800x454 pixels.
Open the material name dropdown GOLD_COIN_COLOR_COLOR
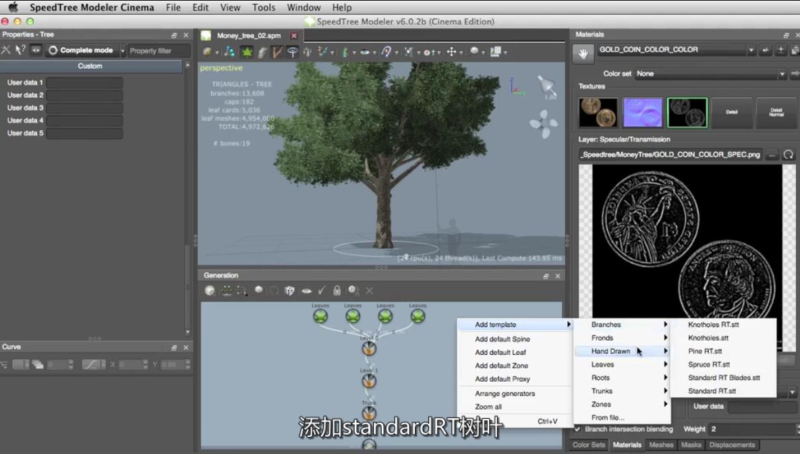tap(676, 50)
